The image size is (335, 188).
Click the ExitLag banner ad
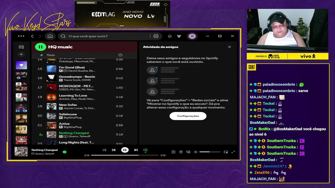click(122, 14)
